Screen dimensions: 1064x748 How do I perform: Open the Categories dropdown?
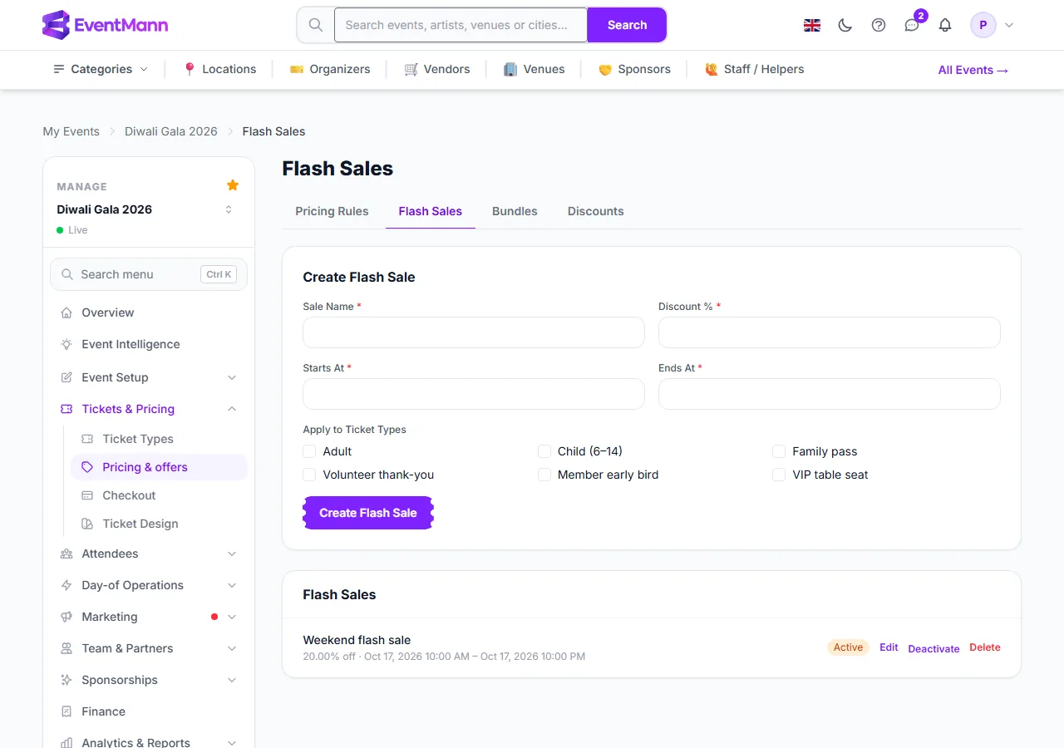101,69
